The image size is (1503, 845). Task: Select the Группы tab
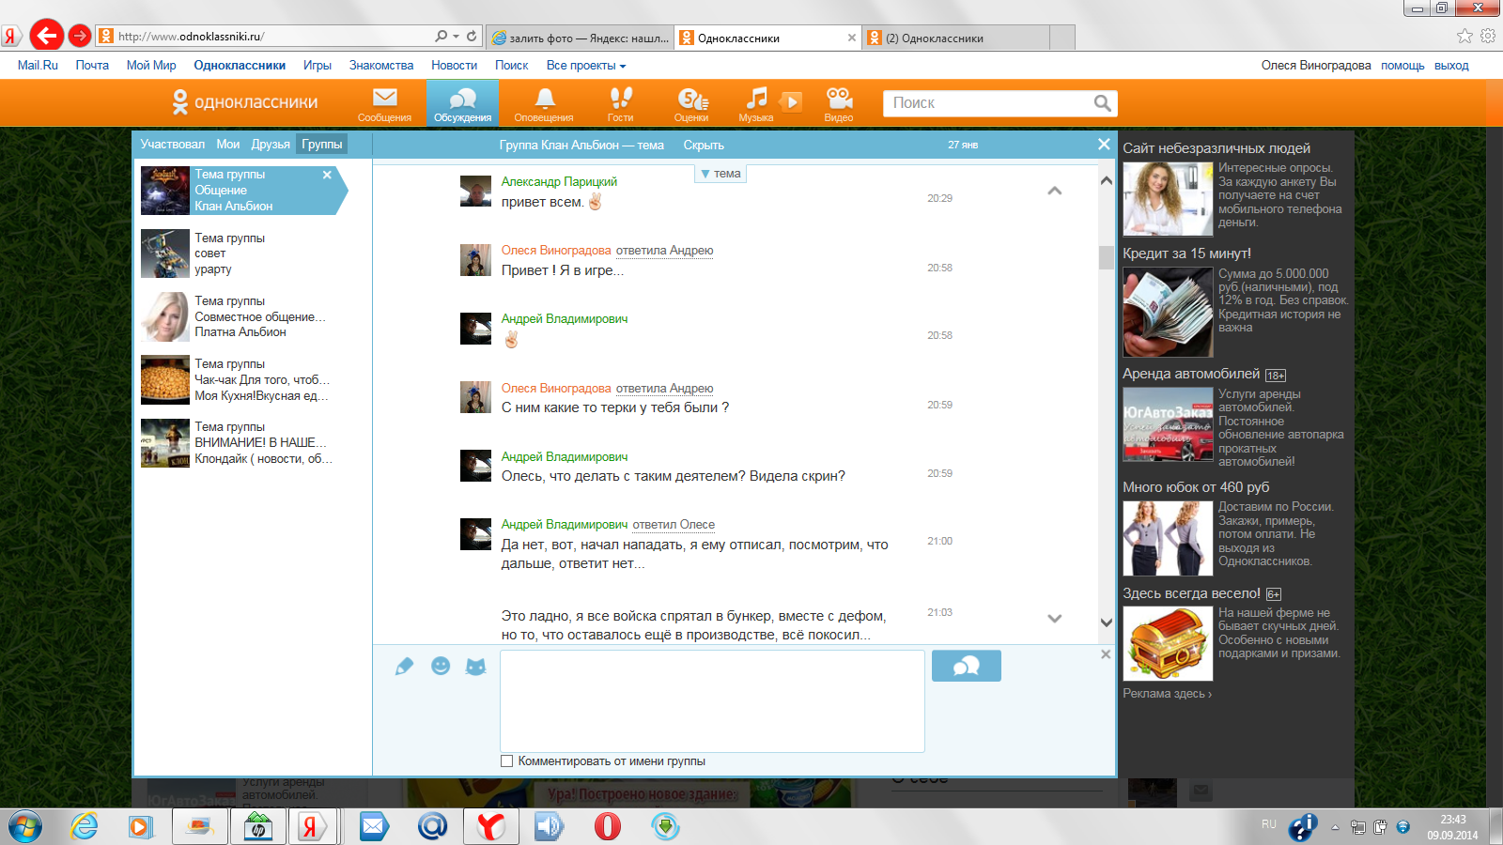(x=322, y=145)
